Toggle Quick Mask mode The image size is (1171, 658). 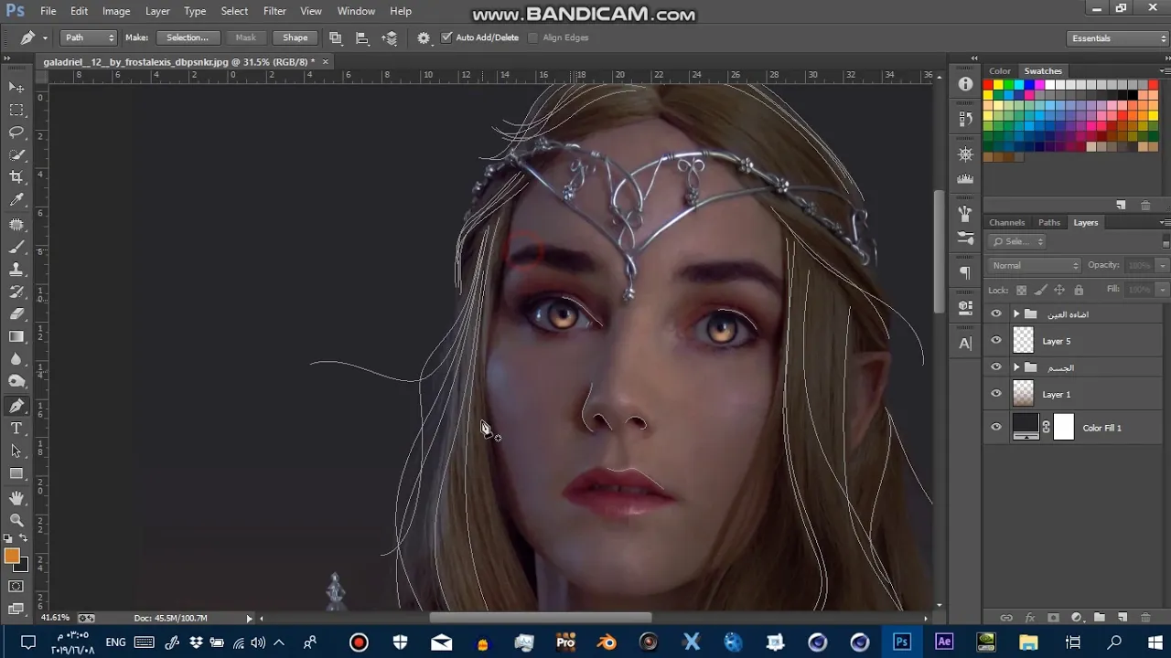click(x=16, y=587)
